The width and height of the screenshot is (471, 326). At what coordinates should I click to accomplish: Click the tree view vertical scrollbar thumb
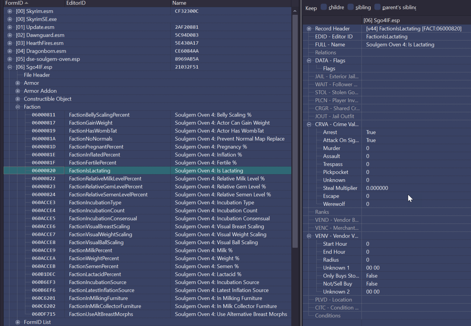pos(295,131)
